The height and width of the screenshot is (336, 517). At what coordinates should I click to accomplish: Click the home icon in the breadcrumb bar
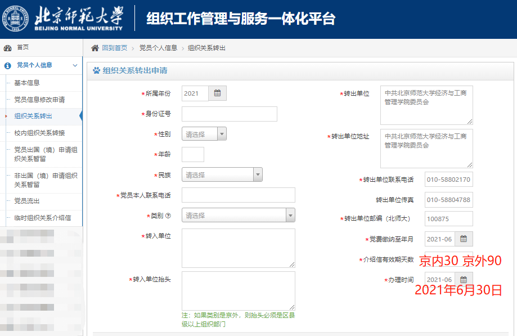pos(95,49)
